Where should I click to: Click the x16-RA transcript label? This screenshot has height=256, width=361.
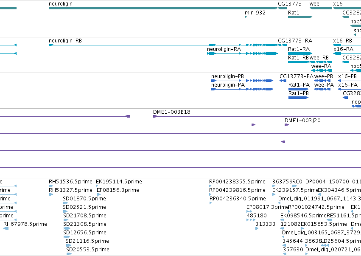point(343,49)
